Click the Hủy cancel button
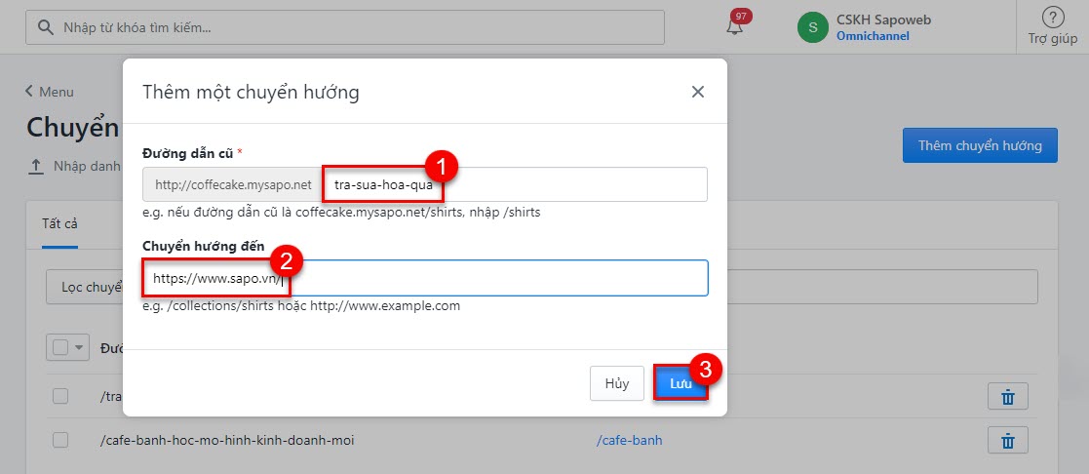Image resolution: width=1089 pixels, height=474 pixels. point(616,383)
